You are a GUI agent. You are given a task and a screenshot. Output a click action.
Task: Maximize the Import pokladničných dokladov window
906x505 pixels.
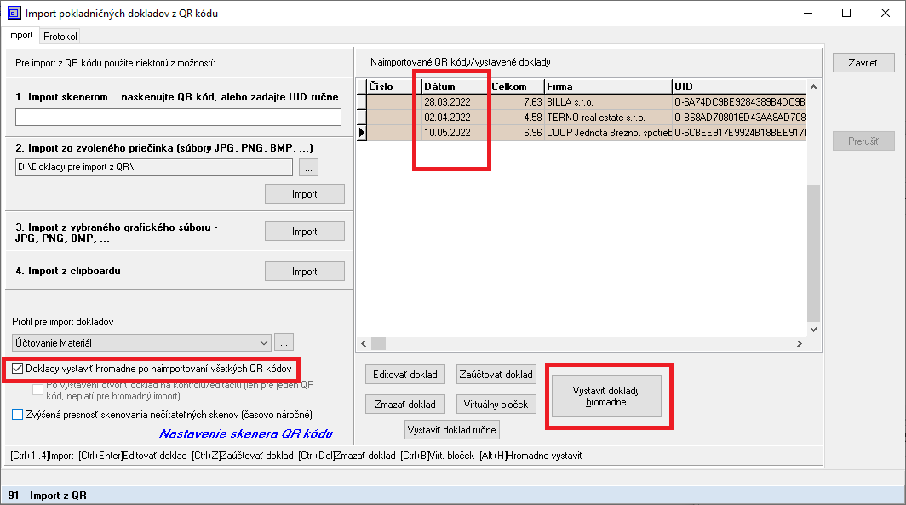click(x=846, y=14)
